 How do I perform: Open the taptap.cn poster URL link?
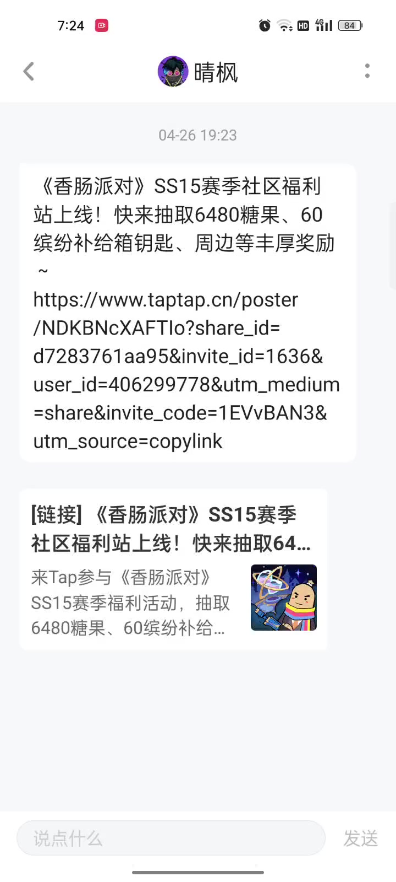pos(186,370)
